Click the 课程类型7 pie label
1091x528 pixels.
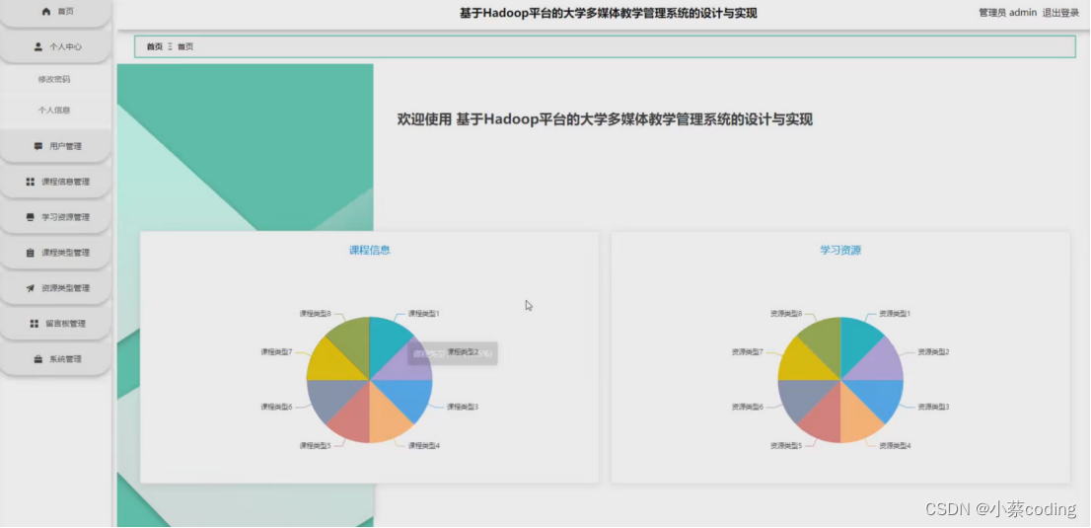(276, 351)
